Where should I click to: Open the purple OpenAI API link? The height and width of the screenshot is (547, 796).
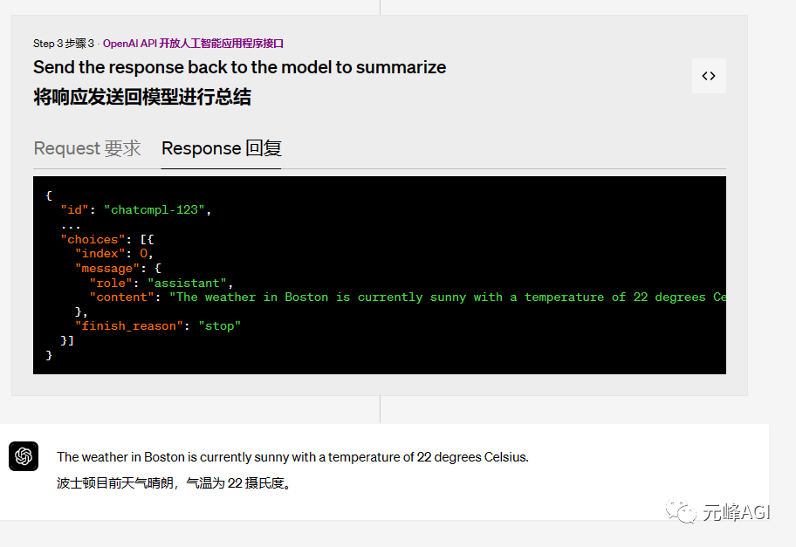pos(193,44)
